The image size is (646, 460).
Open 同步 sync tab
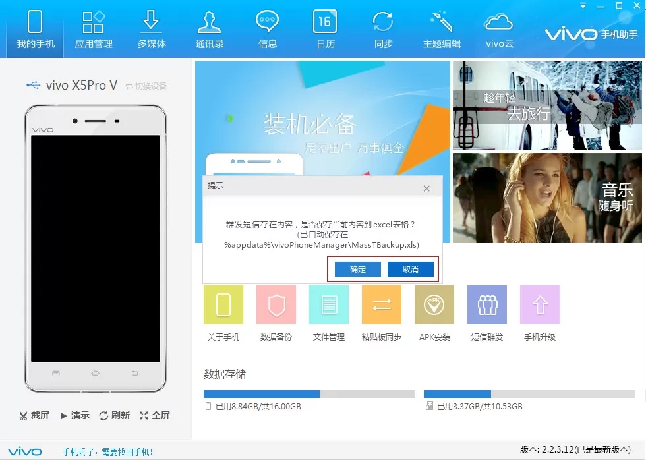383,29
